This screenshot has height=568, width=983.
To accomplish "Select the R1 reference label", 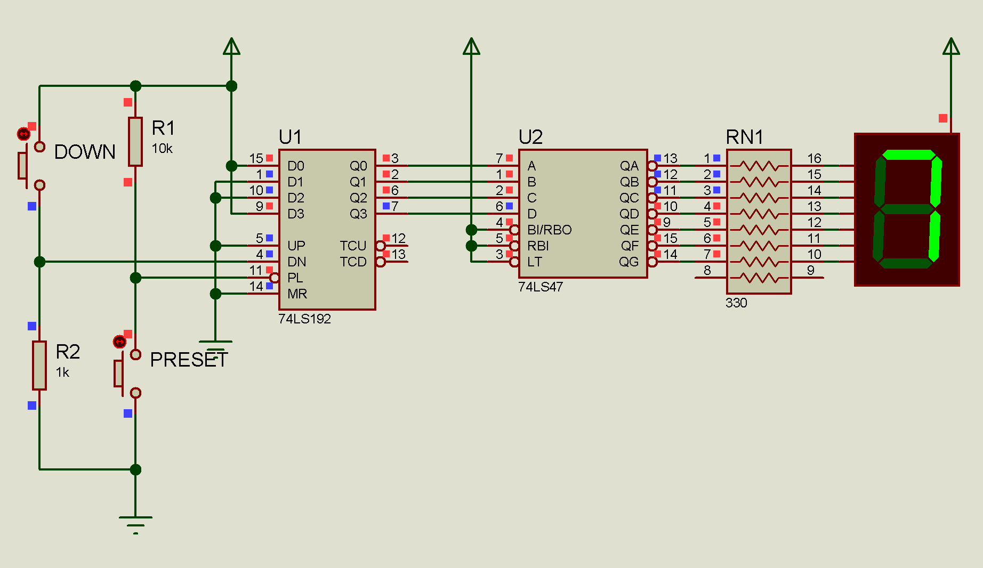I will 163,128.
